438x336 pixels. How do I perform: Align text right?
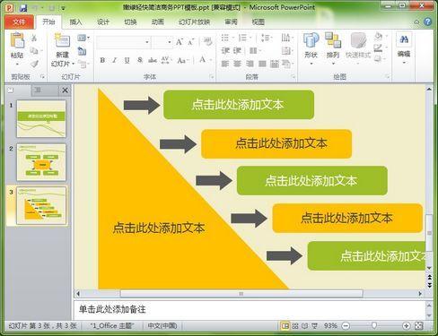point(250,64)
